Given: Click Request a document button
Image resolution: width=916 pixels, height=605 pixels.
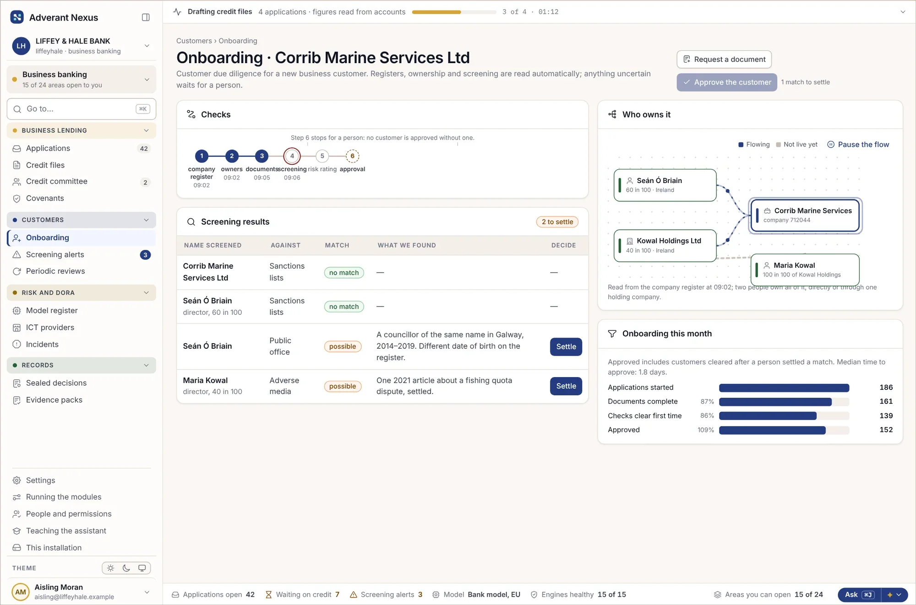Looking at the screenshot, I should [x=724, y=59].
